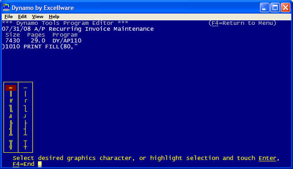Choose the double-line bottom-right corner character
293x169 pixels.
point(11,116)
